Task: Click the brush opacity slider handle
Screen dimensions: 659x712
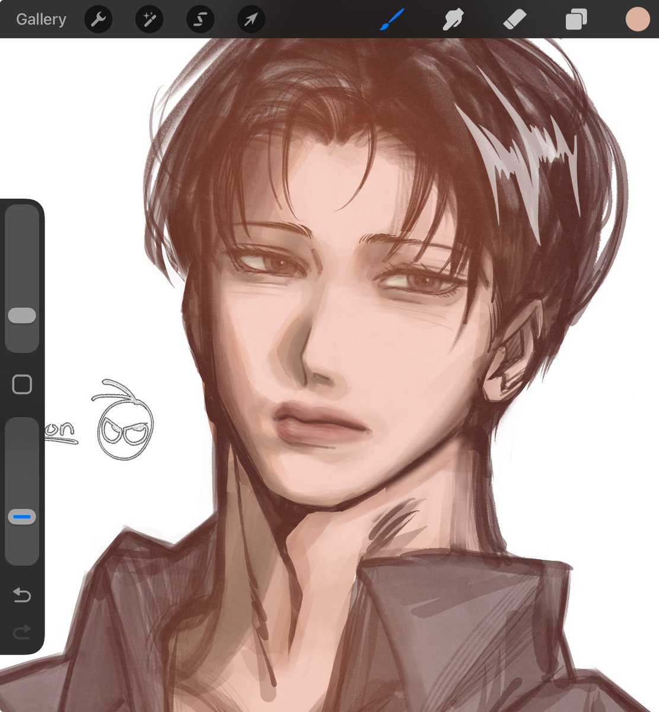Action: 22,517
